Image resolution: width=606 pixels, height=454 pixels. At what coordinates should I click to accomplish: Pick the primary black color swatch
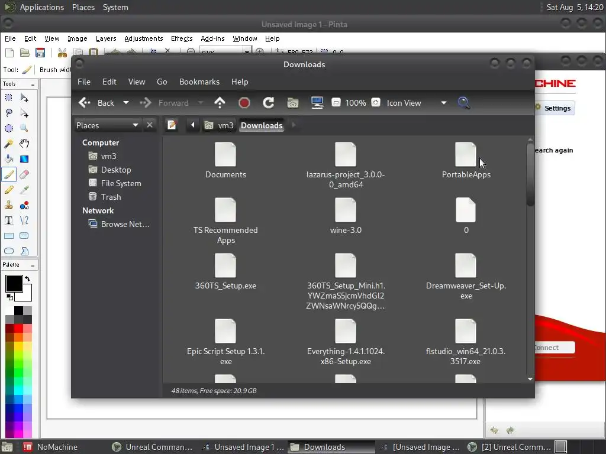(x=14, y=284)
